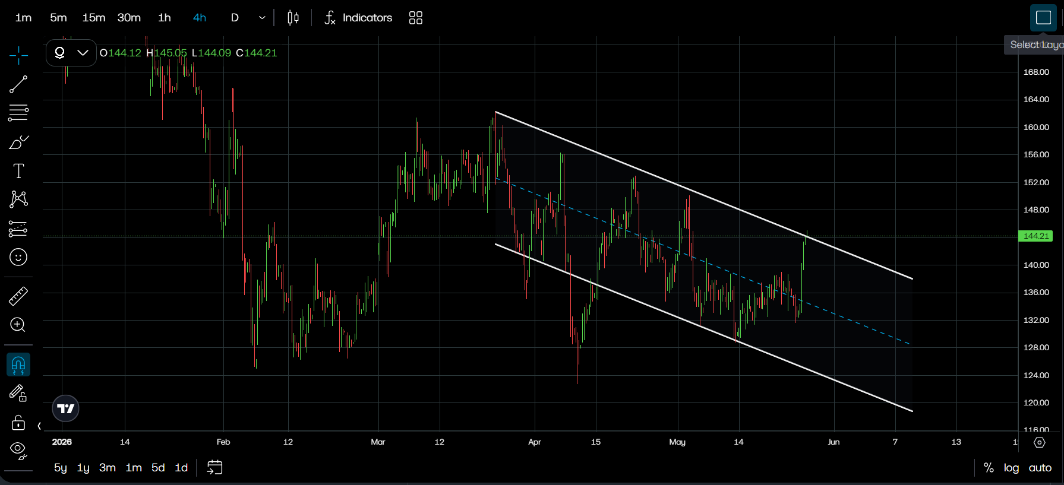1064x485 pixels.
Task: Click the TradingView logo badge
Action: click(x=65, y=408)
